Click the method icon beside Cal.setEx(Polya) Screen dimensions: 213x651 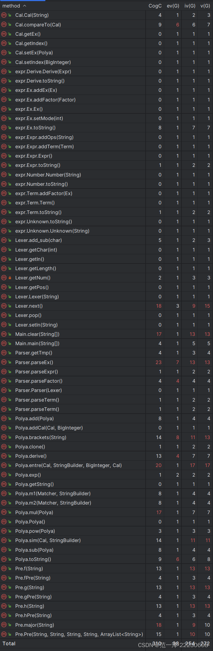(x=4, y=53)
